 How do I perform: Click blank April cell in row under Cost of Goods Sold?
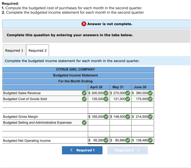[99, 105]
